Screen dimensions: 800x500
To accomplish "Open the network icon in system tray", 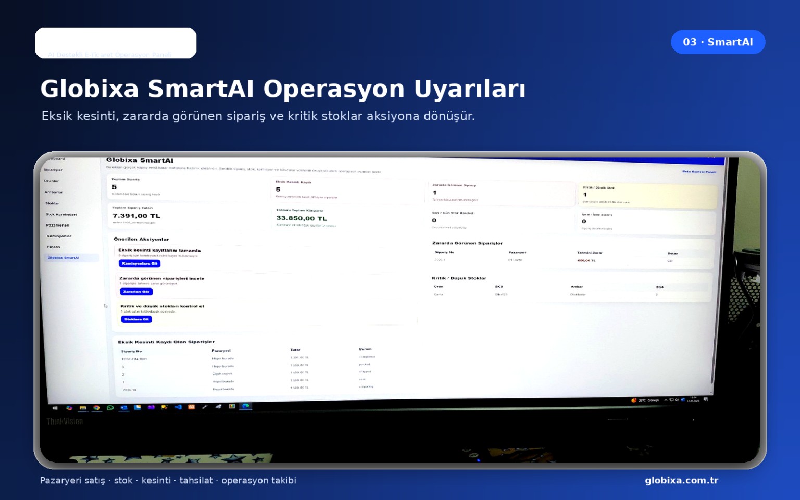I will (672, 400).
